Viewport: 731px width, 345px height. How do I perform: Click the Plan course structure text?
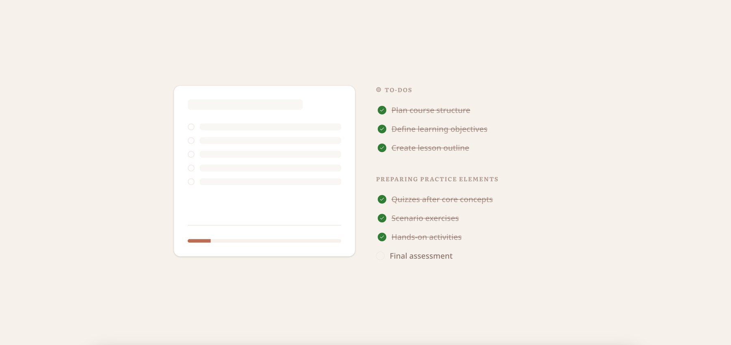(x=431, y=110)
